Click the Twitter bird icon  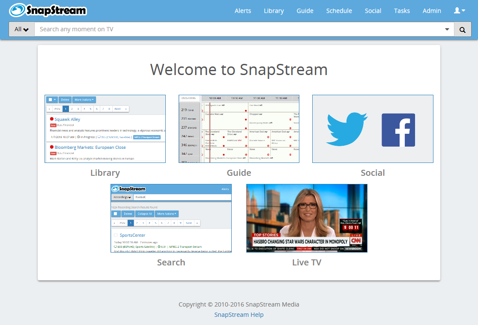pyautogui.click(x=347, y=129)
